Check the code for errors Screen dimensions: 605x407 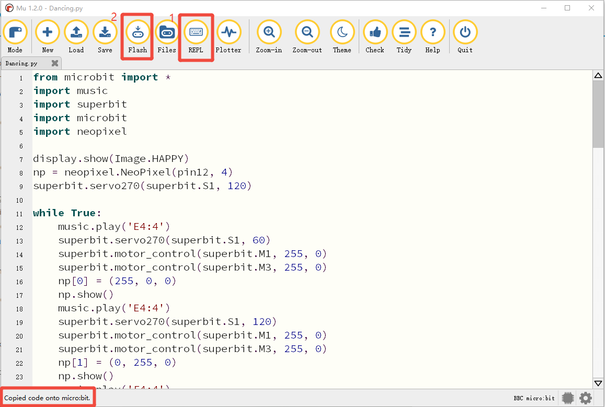pyautogui.click(x=375, y=37)
